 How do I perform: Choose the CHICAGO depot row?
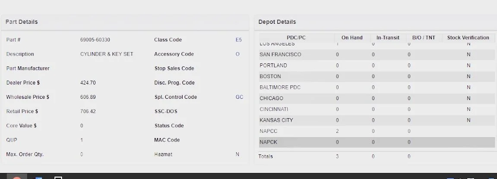point(272,98)
